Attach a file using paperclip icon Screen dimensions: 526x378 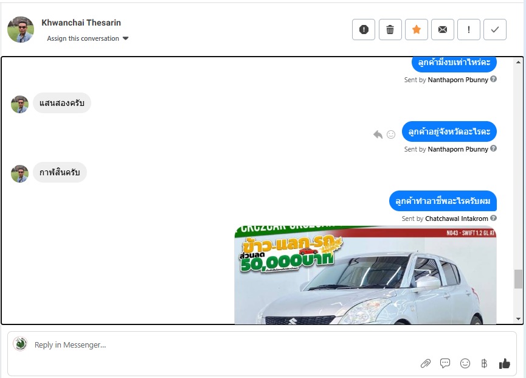point(426,363)
